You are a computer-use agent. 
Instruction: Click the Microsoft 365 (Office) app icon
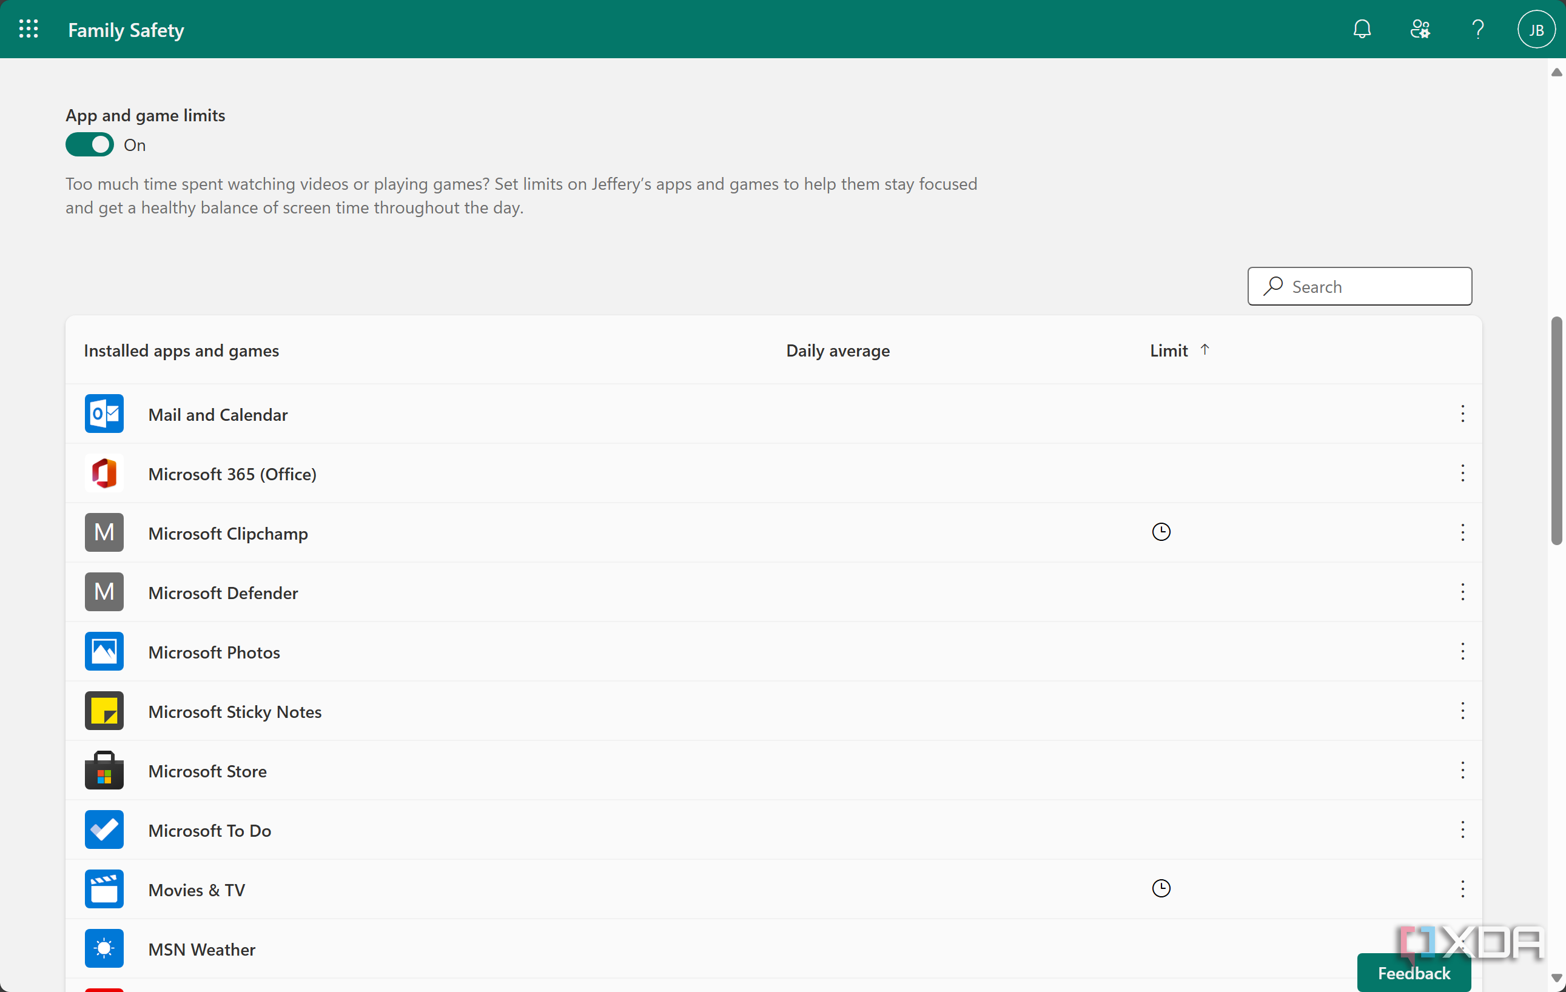pyautogui.click(x=104, y=473)
